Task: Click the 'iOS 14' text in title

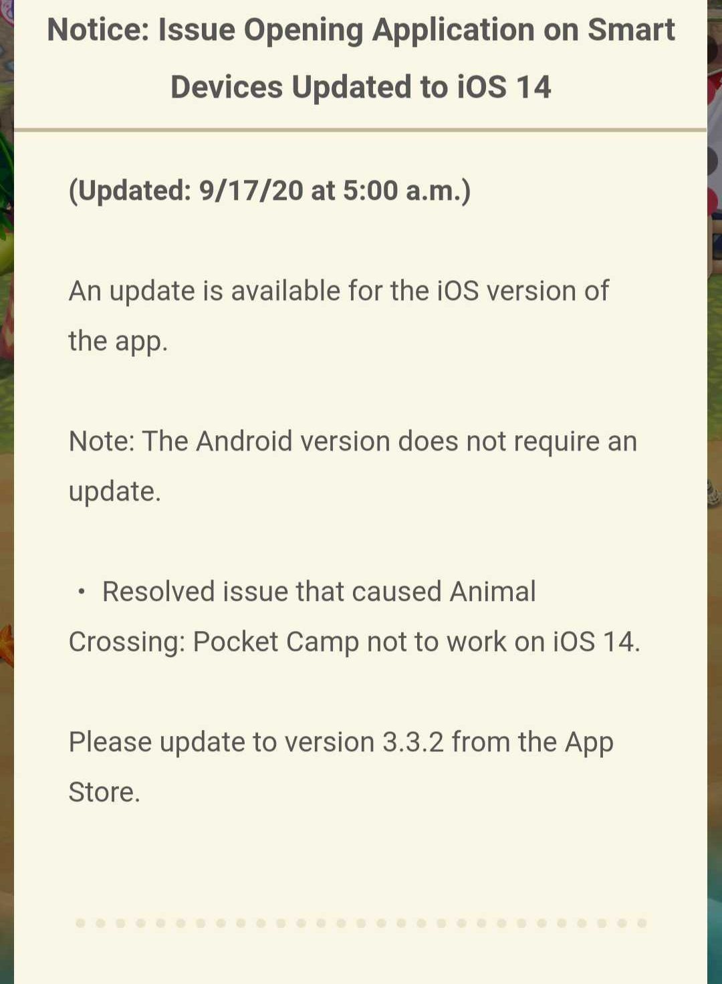Action: tap(504, 87)
